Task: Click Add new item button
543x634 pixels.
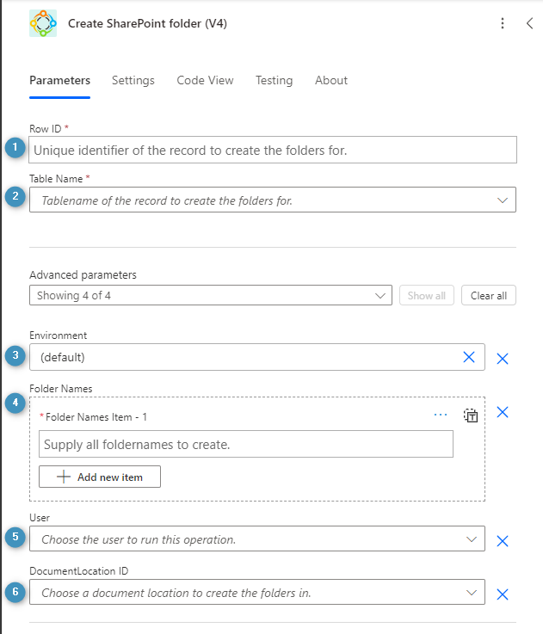Action: (x=100, y=477)
